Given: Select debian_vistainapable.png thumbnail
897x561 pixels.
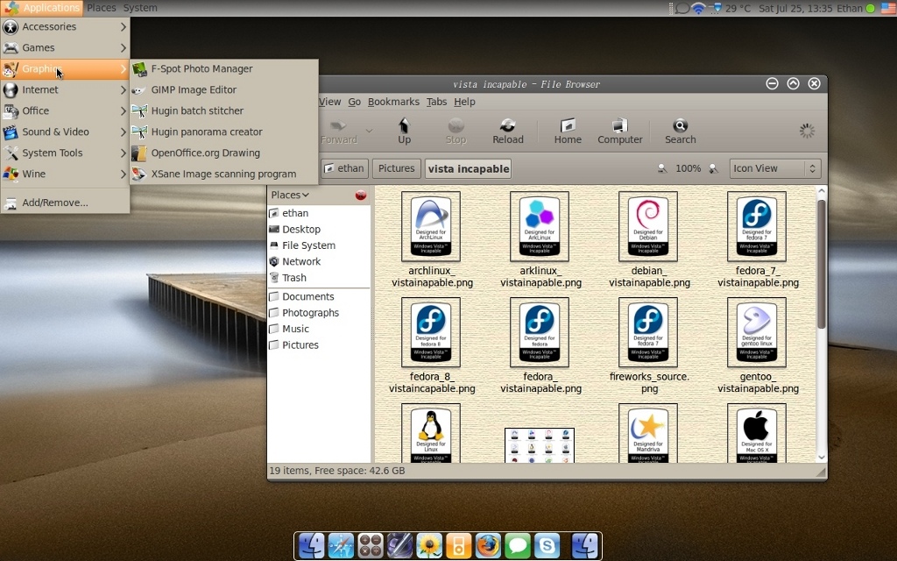Looking at the screenshot, I should (648, 227).
